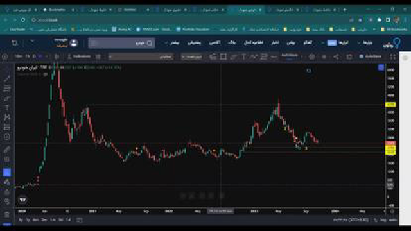Click the red current price label on axis
This screenshot has width=411, height=231.
[390, 143]
